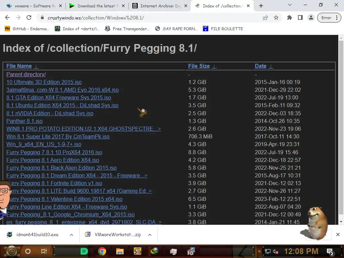Go forward with the arrow button
This screenshot has height=258, width=344.
(18, 17)
